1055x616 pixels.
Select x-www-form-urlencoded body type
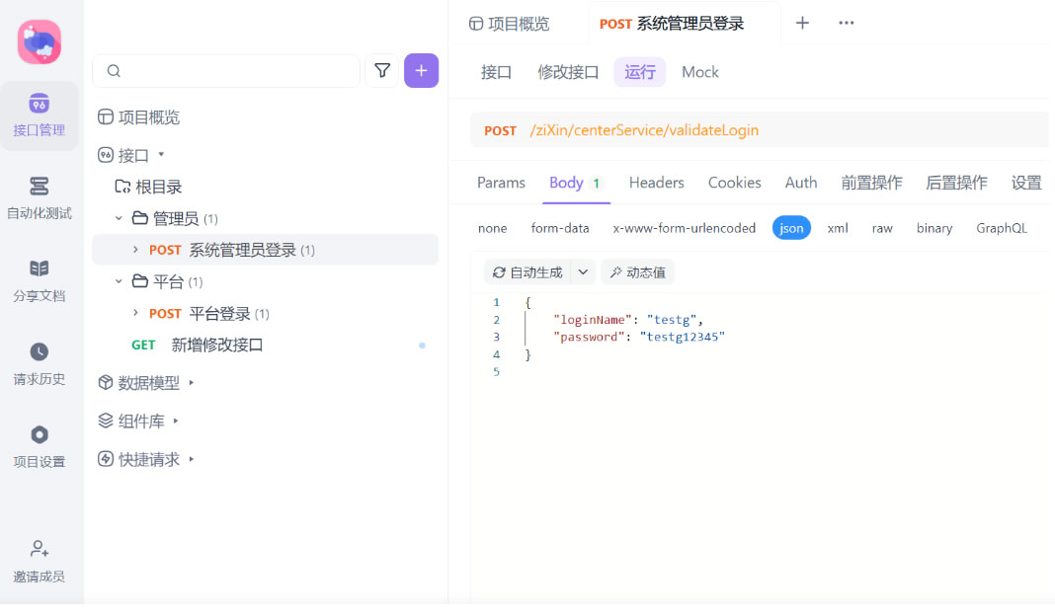pyautogui.click(x=684, y=228)
